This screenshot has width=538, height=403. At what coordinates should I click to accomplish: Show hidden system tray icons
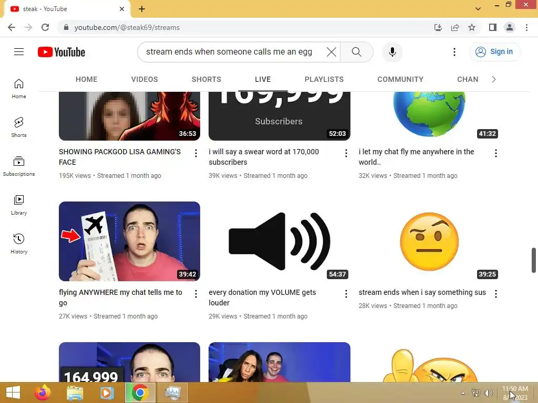(x=463, y=393)
